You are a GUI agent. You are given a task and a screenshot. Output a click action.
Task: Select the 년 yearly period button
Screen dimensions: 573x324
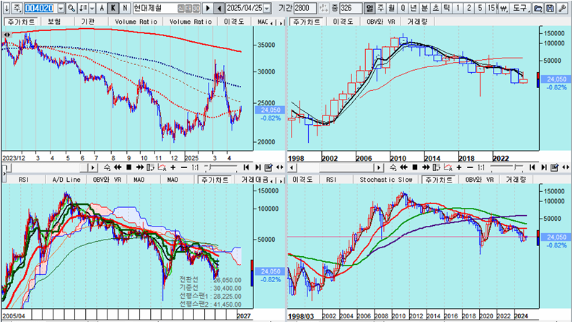tap(414, 8)
